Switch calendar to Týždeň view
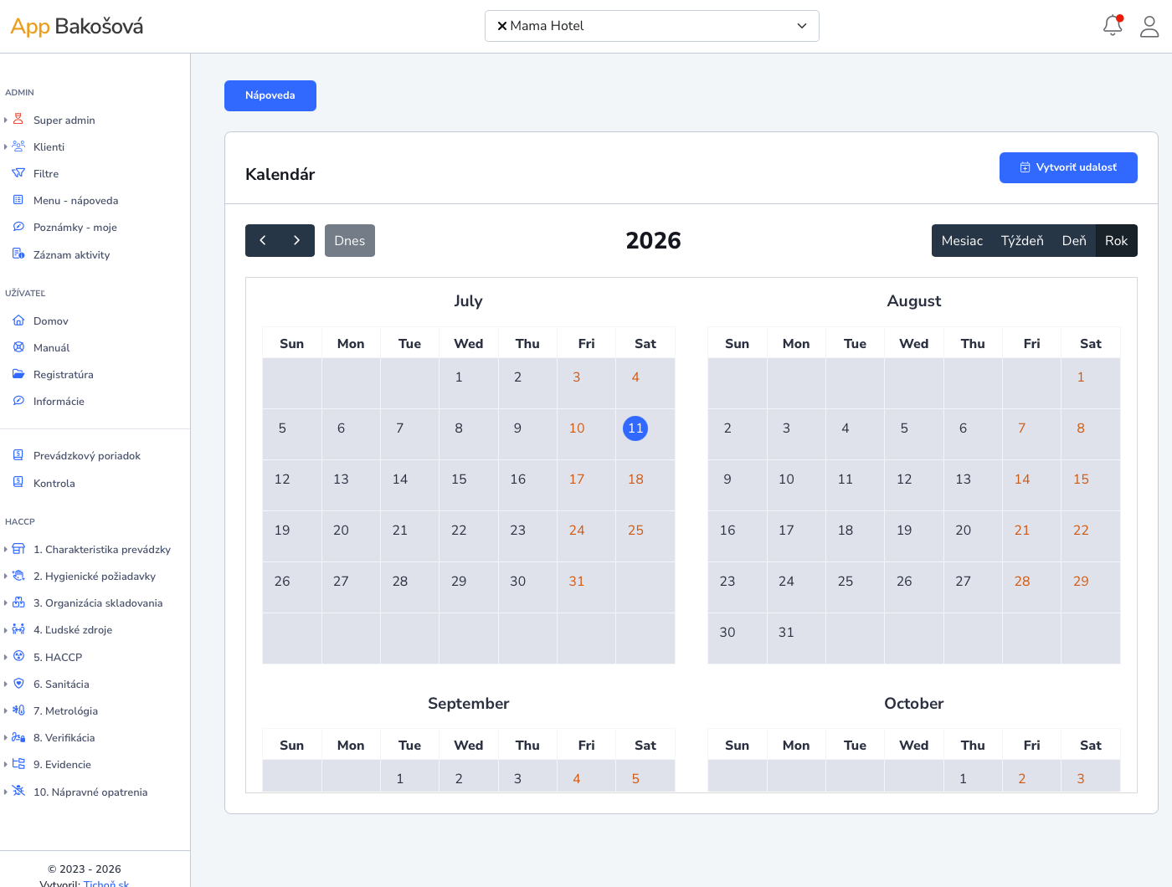Viewport: 1172px width, 887px height. [1022, 241]
